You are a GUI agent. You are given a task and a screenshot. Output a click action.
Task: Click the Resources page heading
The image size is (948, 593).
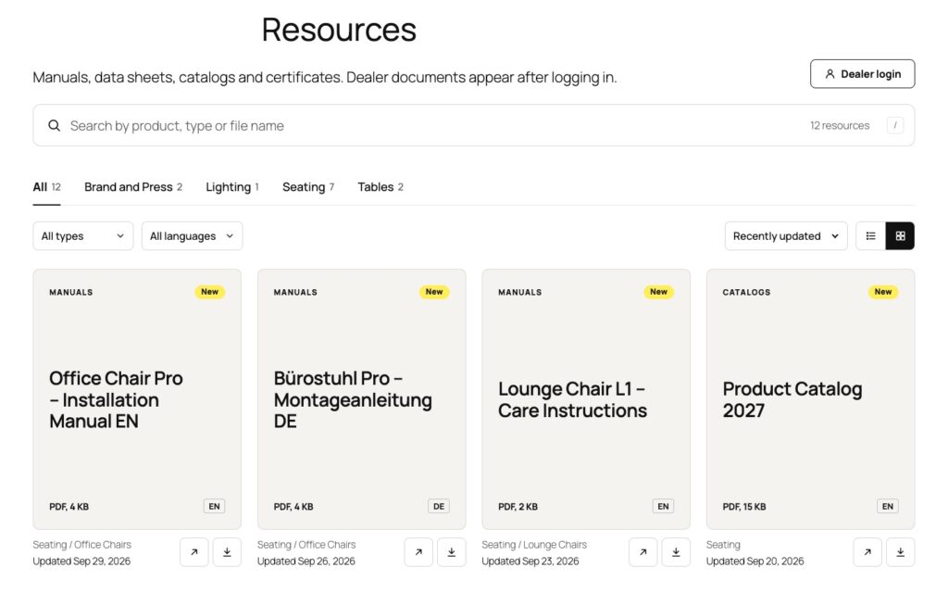point(339,29)
